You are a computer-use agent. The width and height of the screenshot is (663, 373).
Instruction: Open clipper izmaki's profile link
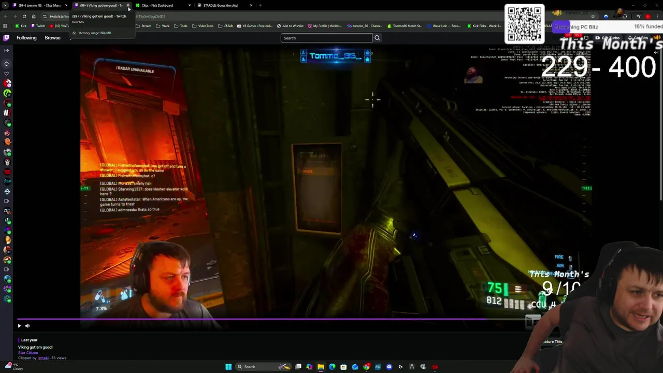pos(43,358)
